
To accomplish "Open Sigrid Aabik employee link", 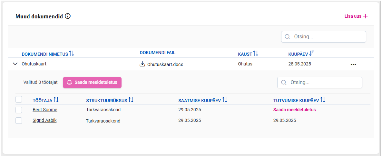I will 44,121.
